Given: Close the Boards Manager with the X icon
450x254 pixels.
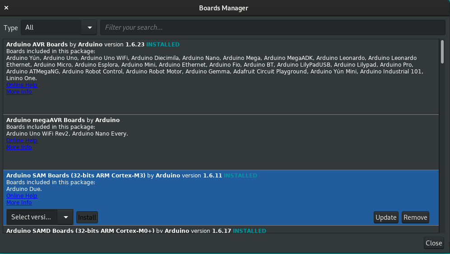Looking at the screenshot, I should pyautogui.click(x=6, y=8).
